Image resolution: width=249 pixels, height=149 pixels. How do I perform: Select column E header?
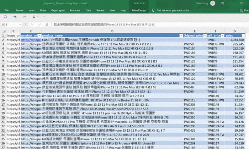coord(195,31)
